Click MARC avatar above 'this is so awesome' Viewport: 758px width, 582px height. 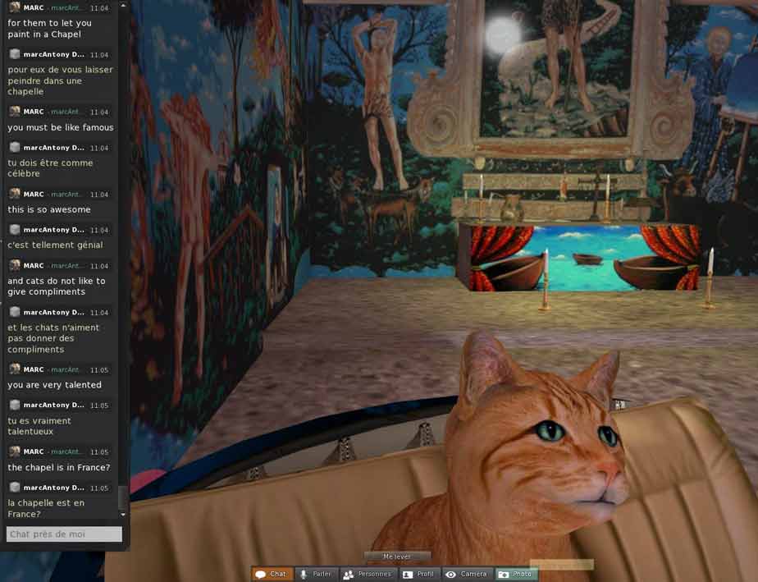coord(14,194)
